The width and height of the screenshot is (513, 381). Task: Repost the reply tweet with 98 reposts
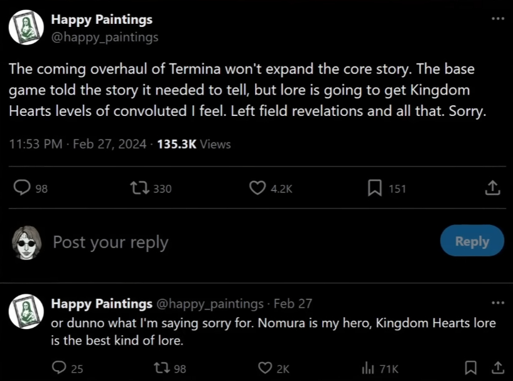pos(161,368)
